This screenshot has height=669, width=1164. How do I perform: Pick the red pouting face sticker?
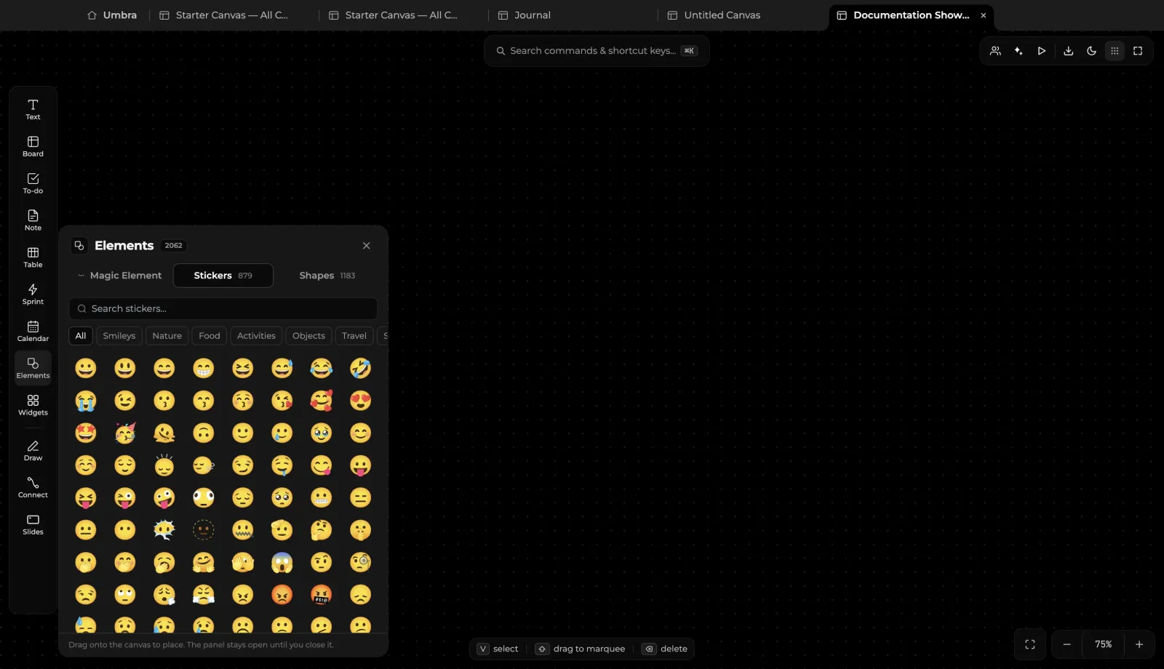[x=282, y=595]
